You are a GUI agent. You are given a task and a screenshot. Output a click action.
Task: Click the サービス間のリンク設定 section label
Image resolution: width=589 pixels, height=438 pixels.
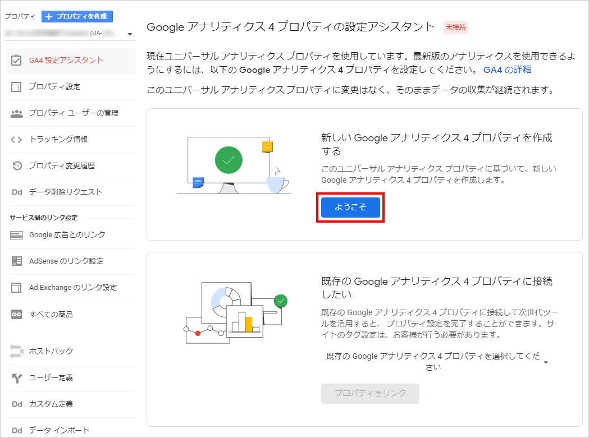(x=44, y=218)
